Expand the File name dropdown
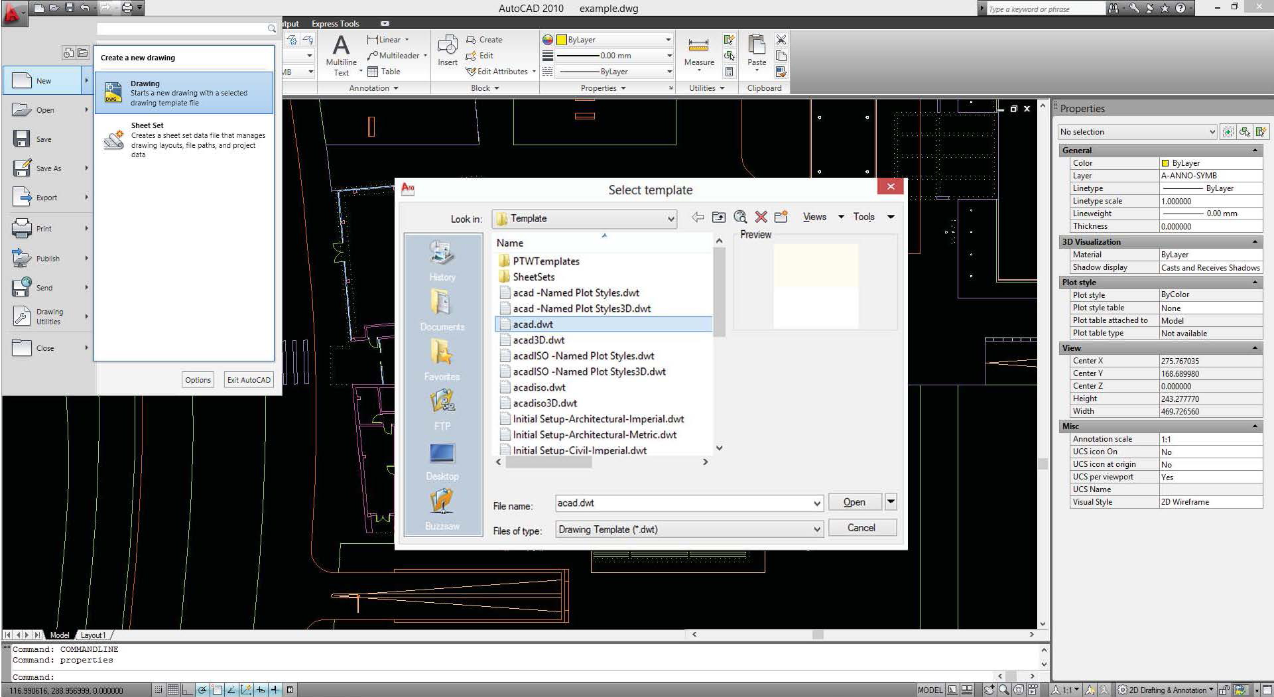1274x697 pixels. [x=816, y=503]
